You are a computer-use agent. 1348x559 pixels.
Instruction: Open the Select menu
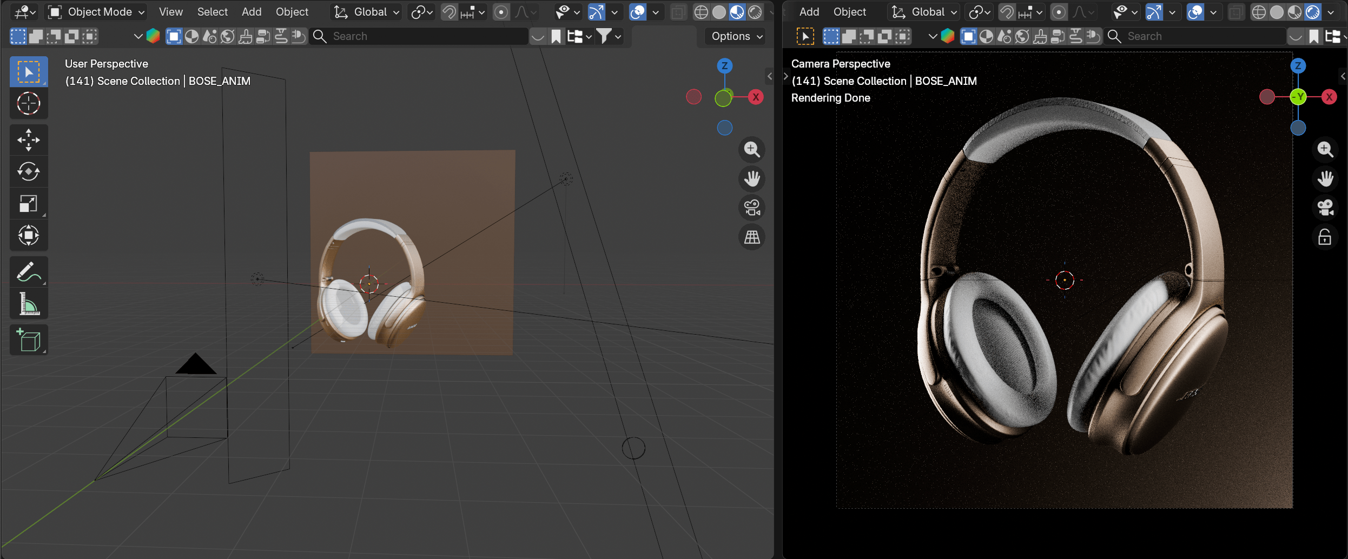pyautogui.click(x=212, y=12)
